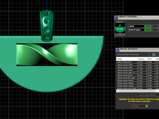This screenshot has width=159, height=119.
Task: Select the pendant bail in the viewport
Action: point(47,25)
